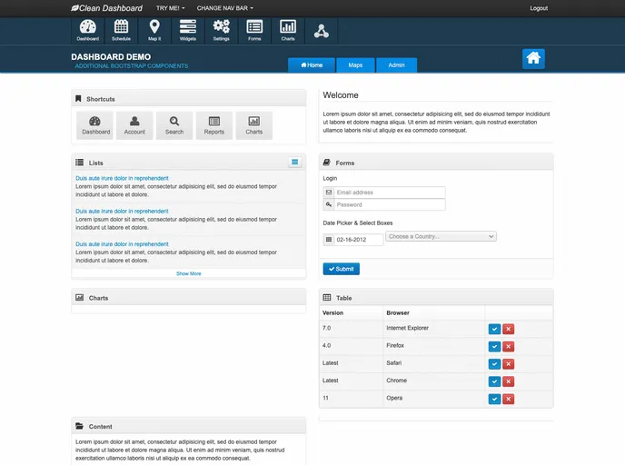Open the Schedule calendar icon
This screenshot has height=465, width=625.
(121, 31)
